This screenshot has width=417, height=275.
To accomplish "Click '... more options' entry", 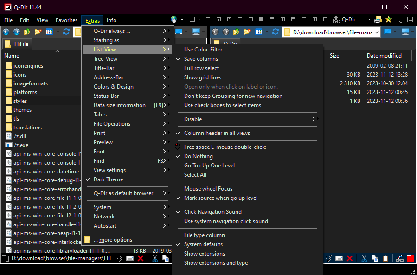I will [x=113, y=240].
